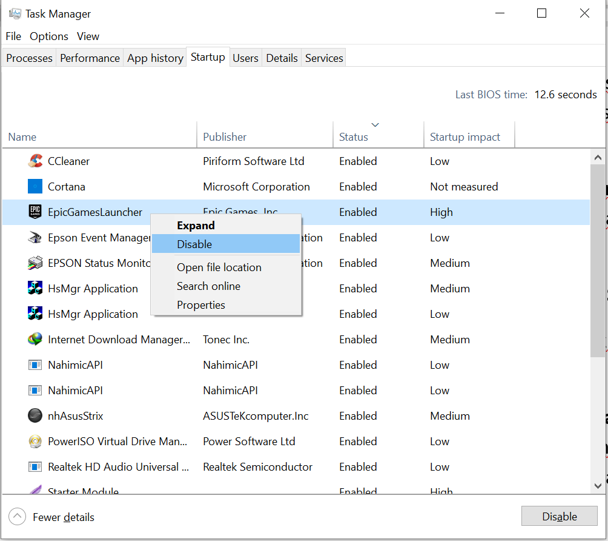Image resolution: width=608 pixels, height=541 pixels.
Task: Click the Cortana blue square icon
Action: coord(35,186)
